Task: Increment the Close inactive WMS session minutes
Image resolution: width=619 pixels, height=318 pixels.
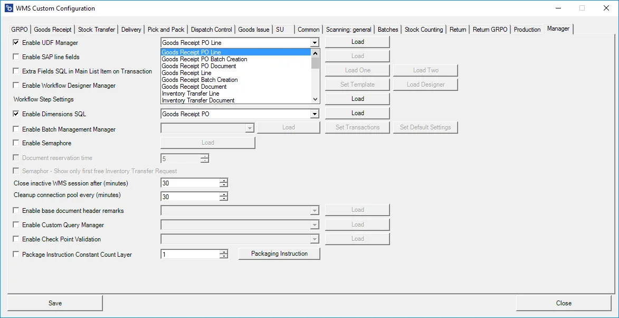Action: [x=223, y=180]
